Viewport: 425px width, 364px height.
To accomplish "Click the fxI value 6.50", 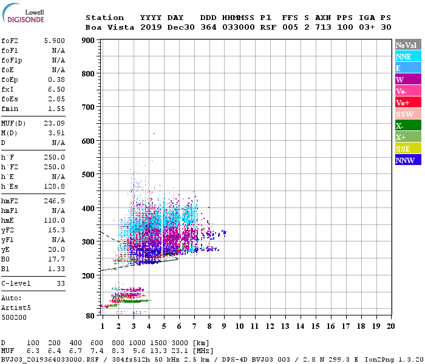I will click(x=56, y=89).
